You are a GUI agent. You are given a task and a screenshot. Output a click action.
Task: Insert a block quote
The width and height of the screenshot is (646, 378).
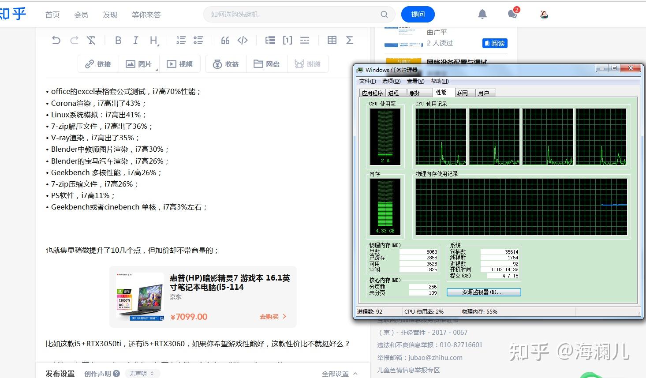[225, 40]
